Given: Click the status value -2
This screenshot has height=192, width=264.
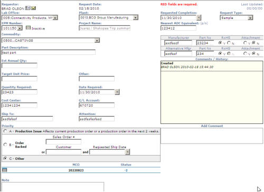Looking at the screenshot, I should click(126, 170).
